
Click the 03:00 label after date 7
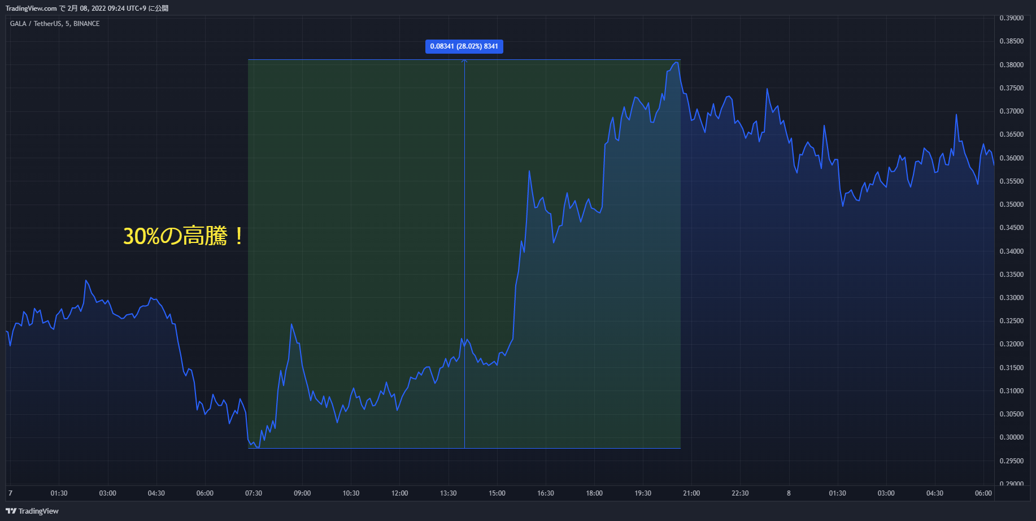tap(107, 493)
